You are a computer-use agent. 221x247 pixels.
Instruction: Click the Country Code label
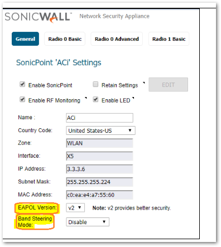click(35, 130)
